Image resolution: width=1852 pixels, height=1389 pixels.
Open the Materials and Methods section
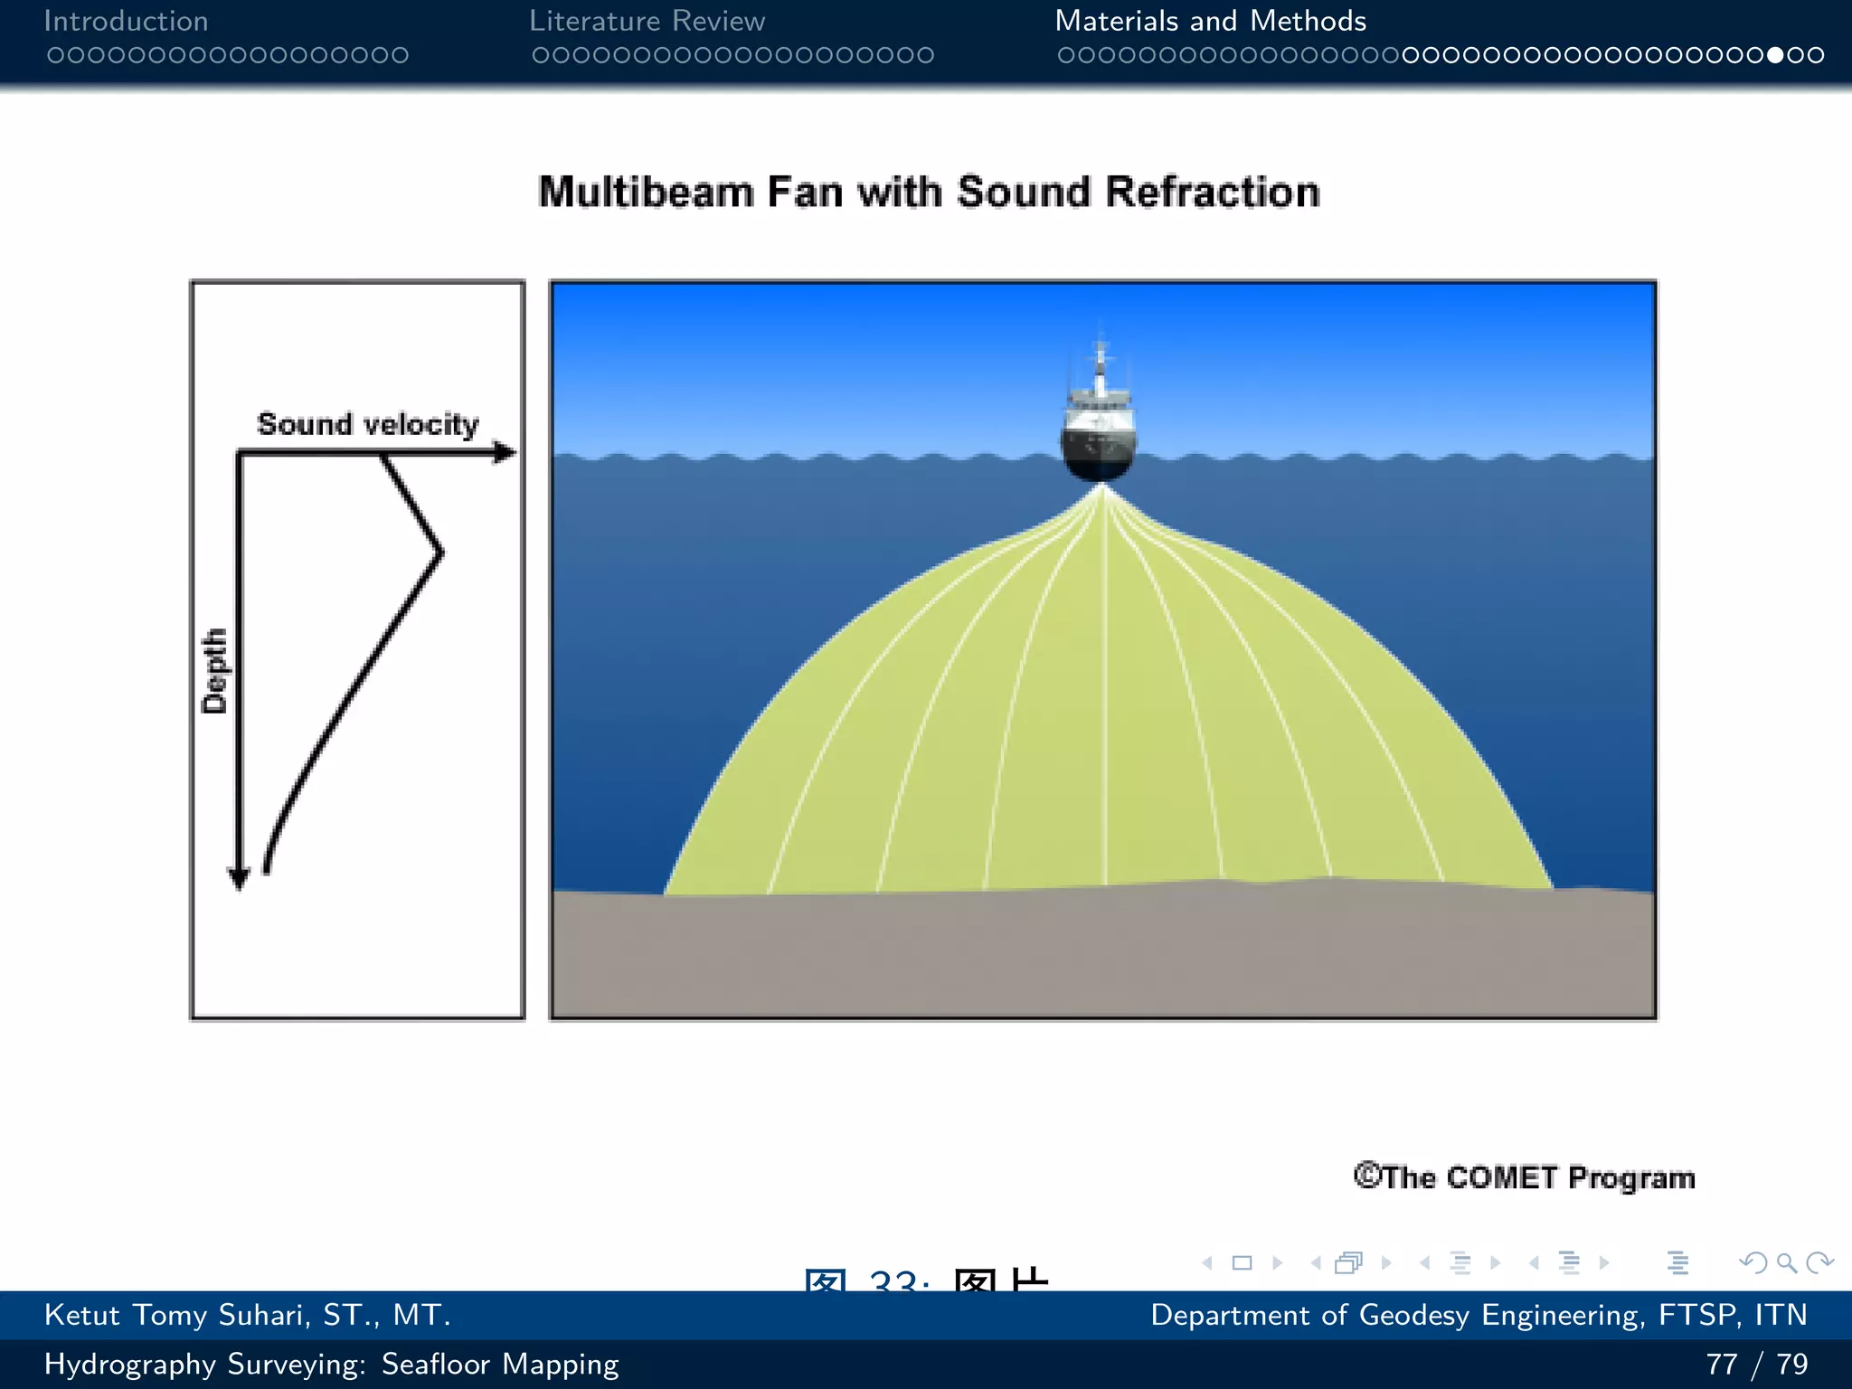1211,21
